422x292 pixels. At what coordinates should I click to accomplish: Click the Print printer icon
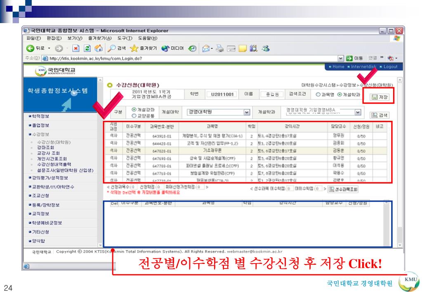[x=219, y=48]
